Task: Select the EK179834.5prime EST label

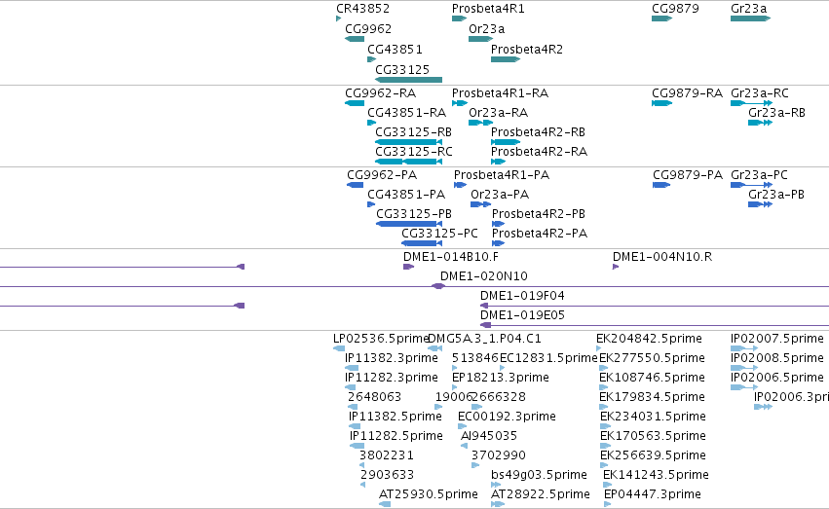Action: [652, 398]
